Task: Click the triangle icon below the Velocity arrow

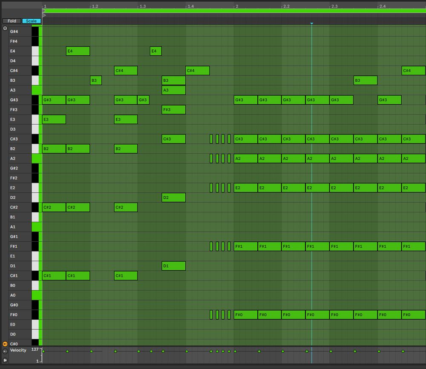Action: [5, 360]
